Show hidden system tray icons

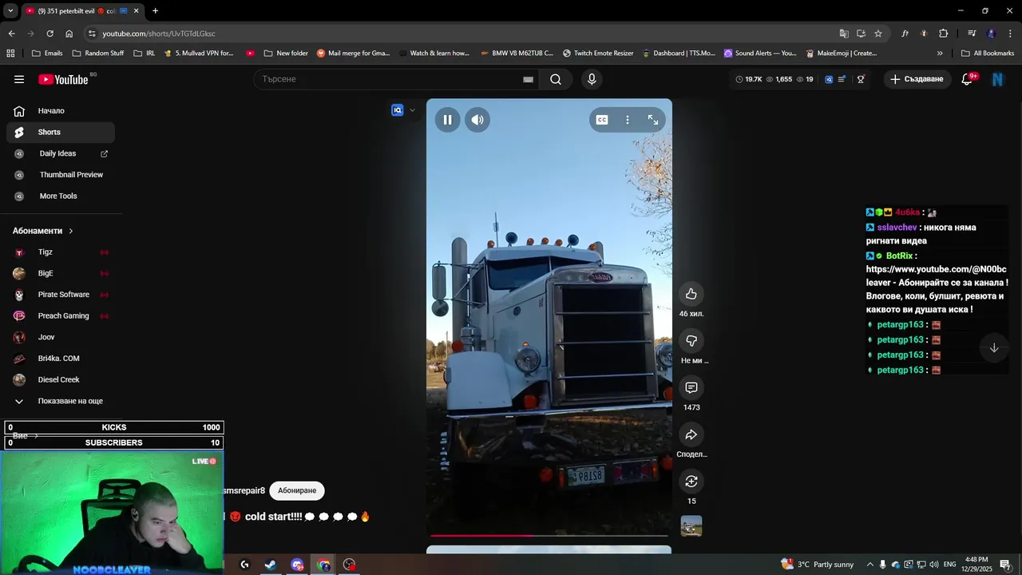[x=870, y=565]
